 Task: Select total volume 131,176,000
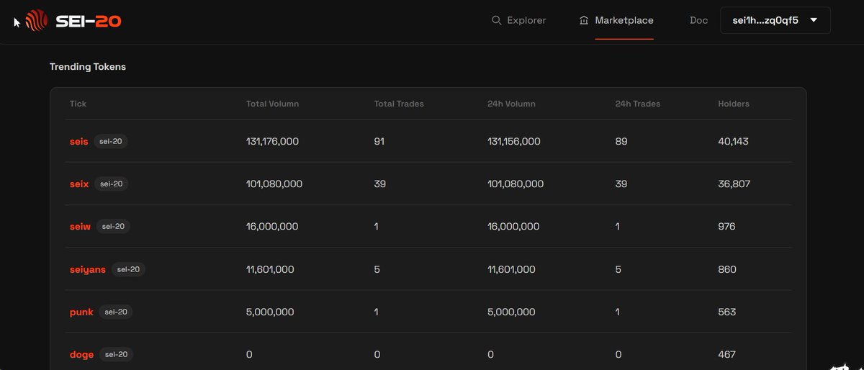point(272,142)
